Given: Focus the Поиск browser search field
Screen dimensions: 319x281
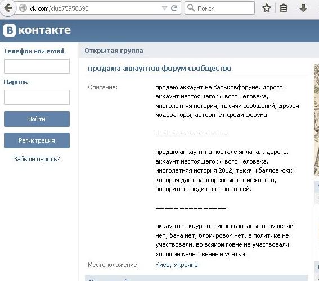Looking at the screenshot, I should click(x=219, y=8).
